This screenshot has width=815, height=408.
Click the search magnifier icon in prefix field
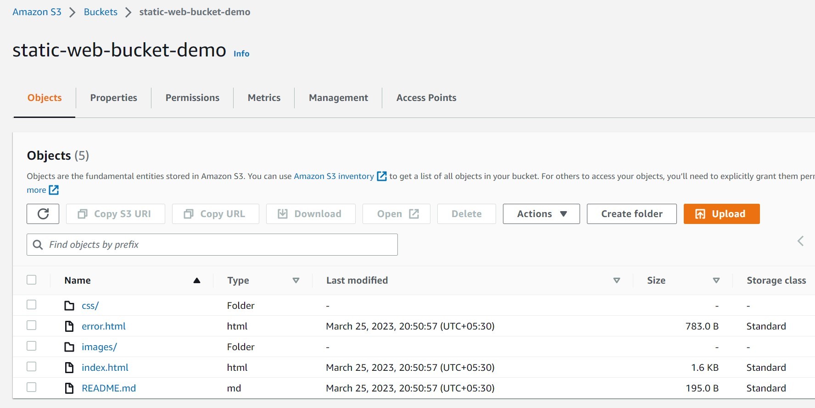pos(38,245)
